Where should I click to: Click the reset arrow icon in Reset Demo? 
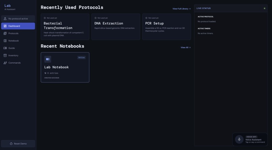pos(11,144)
